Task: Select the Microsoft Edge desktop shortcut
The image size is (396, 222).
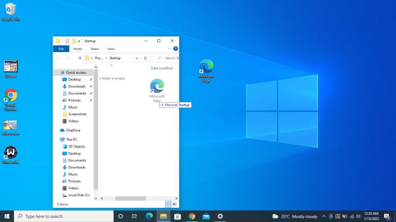Action: [x=206, y=71]
